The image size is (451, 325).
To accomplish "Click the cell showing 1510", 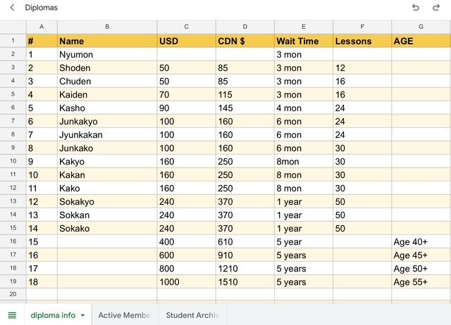I will (x=245, y=281).
